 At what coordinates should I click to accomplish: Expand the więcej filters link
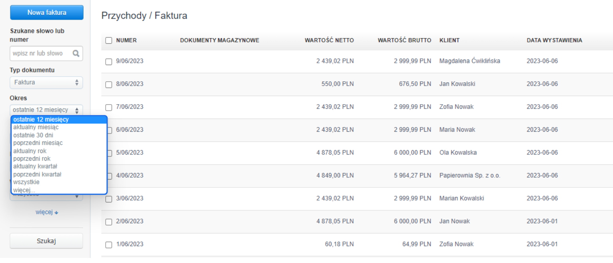(47, 212)
